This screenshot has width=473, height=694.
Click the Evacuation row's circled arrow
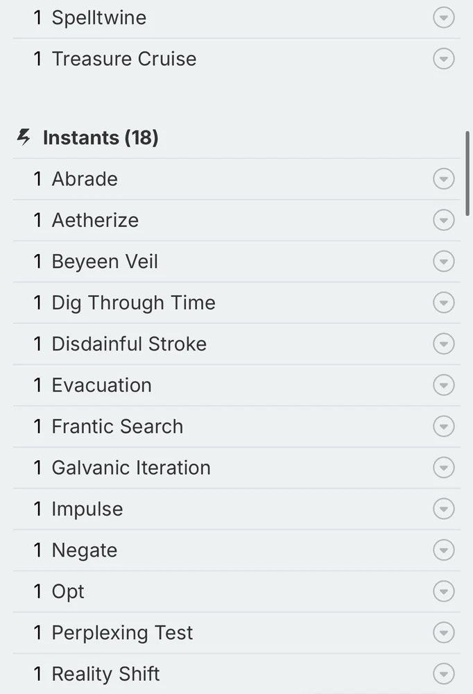click(443, 385)
